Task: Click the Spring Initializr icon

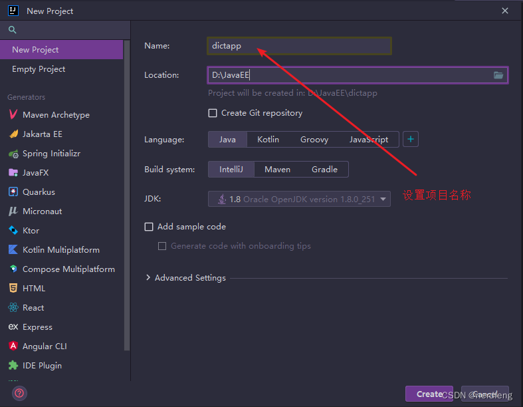Action: tap(13, 154)
